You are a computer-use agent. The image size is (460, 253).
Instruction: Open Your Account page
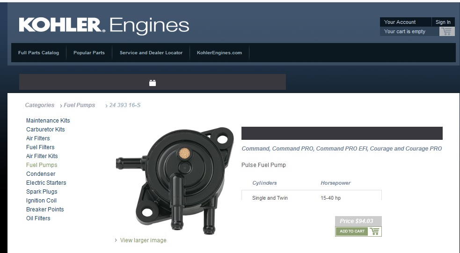[x=400, y=22]
